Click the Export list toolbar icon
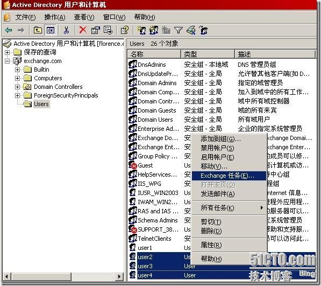Image resolution: width=321 pixels, height=286 pixels. (108, 30)
